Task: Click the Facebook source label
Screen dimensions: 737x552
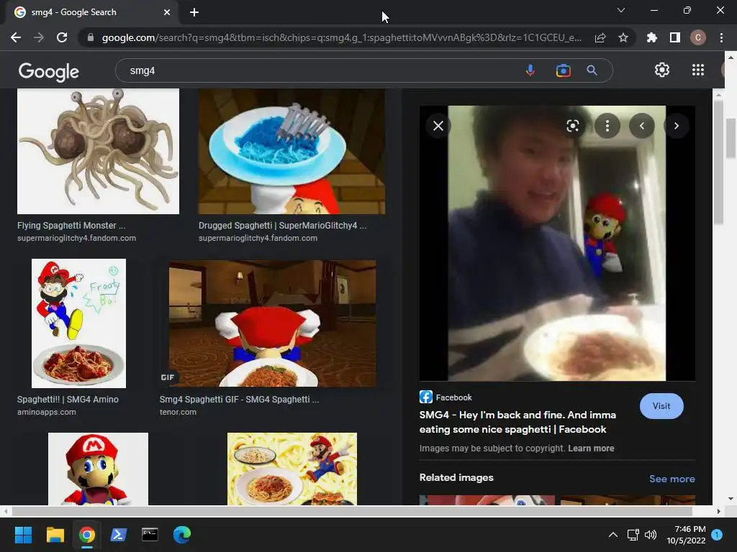Action: point(453,397)
